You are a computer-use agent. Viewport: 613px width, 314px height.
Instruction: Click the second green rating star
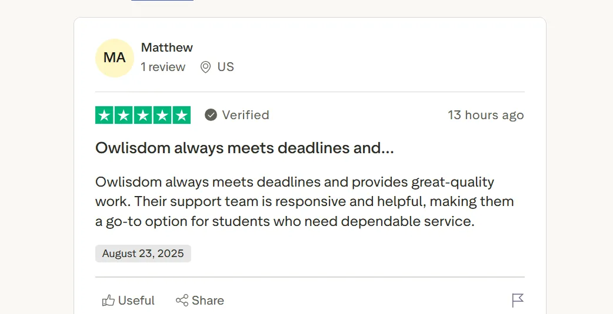click(124, 115)
